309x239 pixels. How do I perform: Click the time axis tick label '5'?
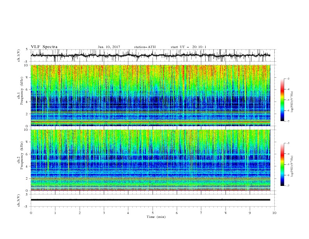click(x=153, y=213)
